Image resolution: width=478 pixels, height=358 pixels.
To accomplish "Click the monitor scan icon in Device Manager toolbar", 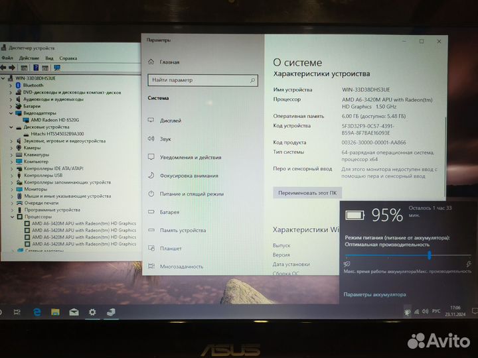I will (56, 68).
